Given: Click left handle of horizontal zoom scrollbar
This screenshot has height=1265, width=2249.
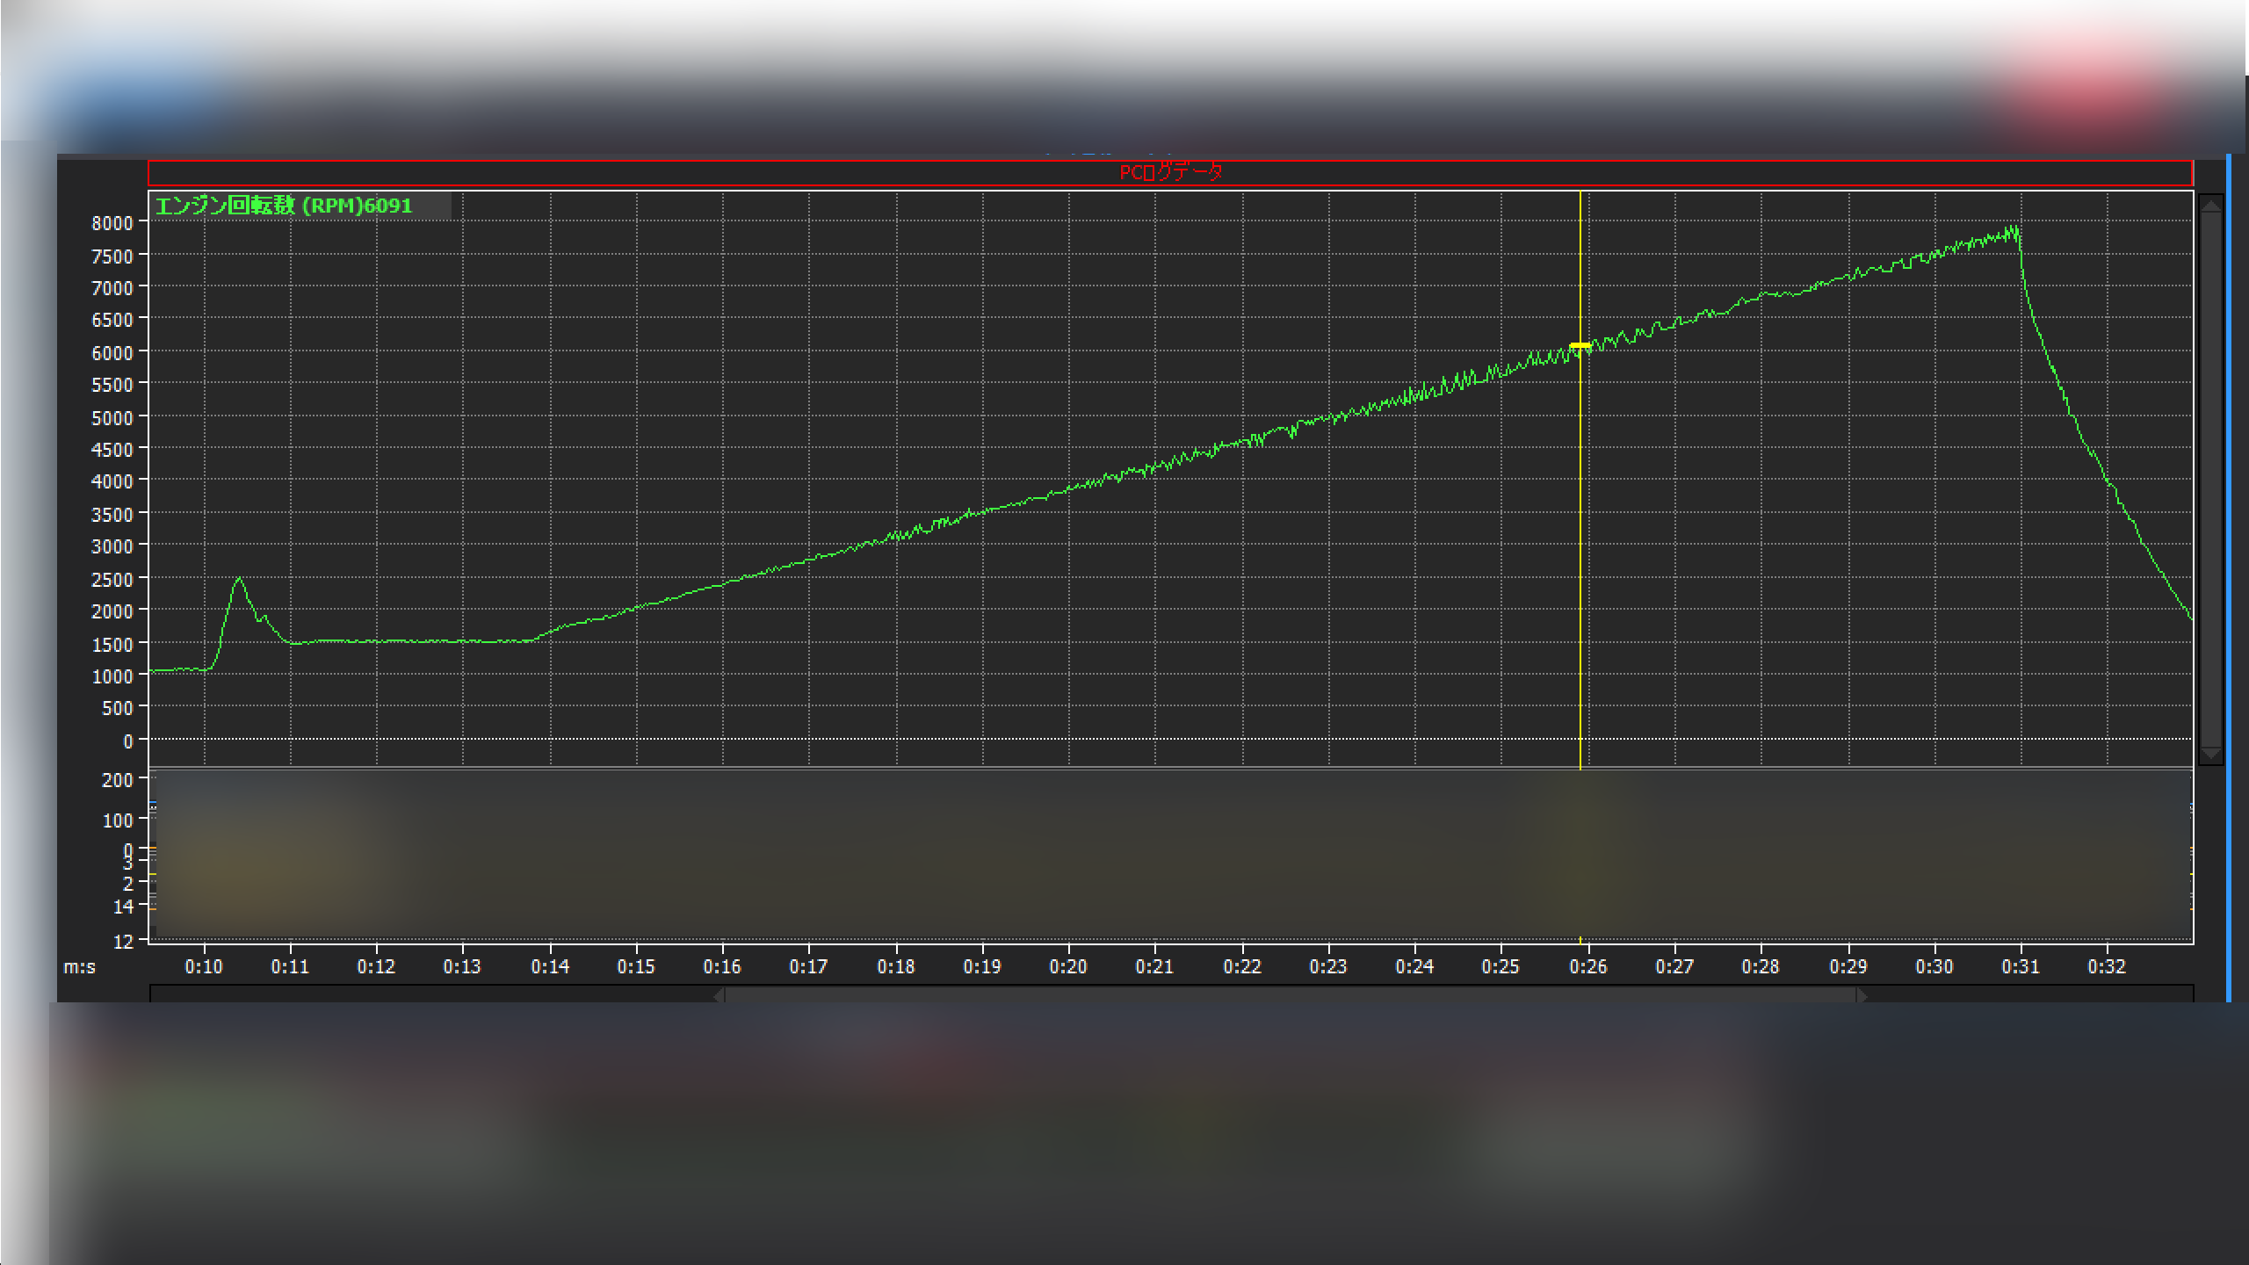Looking at the screenshot, I should (x=719, y=995).
